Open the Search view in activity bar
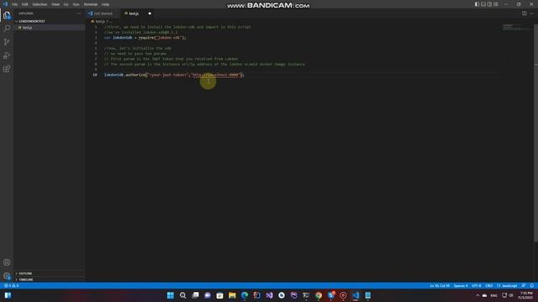The width and height of the screenshot is (538, 302). [7, 28]
